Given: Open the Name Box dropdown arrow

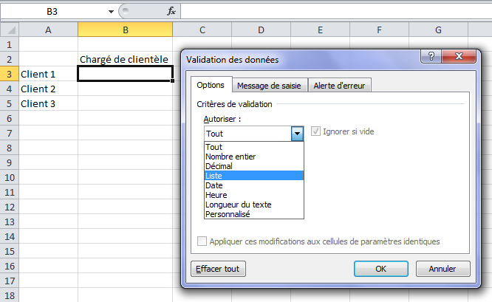Looking at the screenshot, I should coord(112,12).
